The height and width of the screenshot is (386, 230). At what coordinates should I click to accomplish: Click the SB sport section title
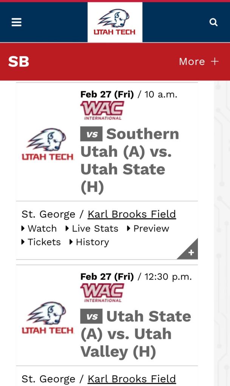point(19,62)
